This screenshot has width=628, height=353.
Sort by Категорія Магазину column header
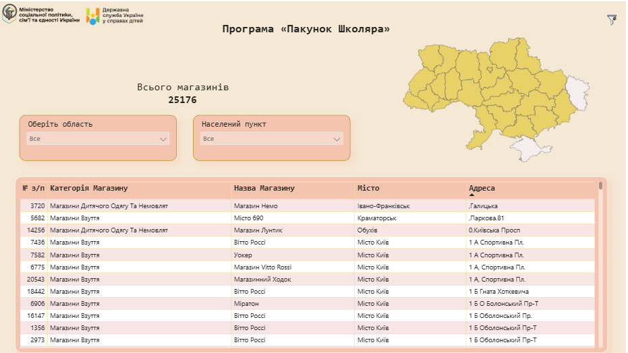click(x=89, y=188)
